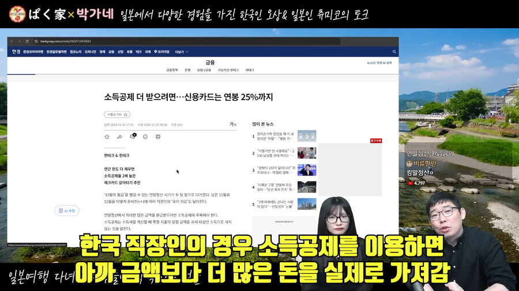Image resolution: width=519 pixels, height=291 pixels.
Task: Open the 금융 item in the blue navigation bar
Action: [x=111, y=52]
